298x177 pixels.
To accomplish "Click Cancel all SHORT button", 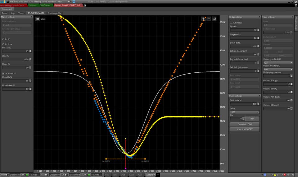I will click(x=245, y=129).
